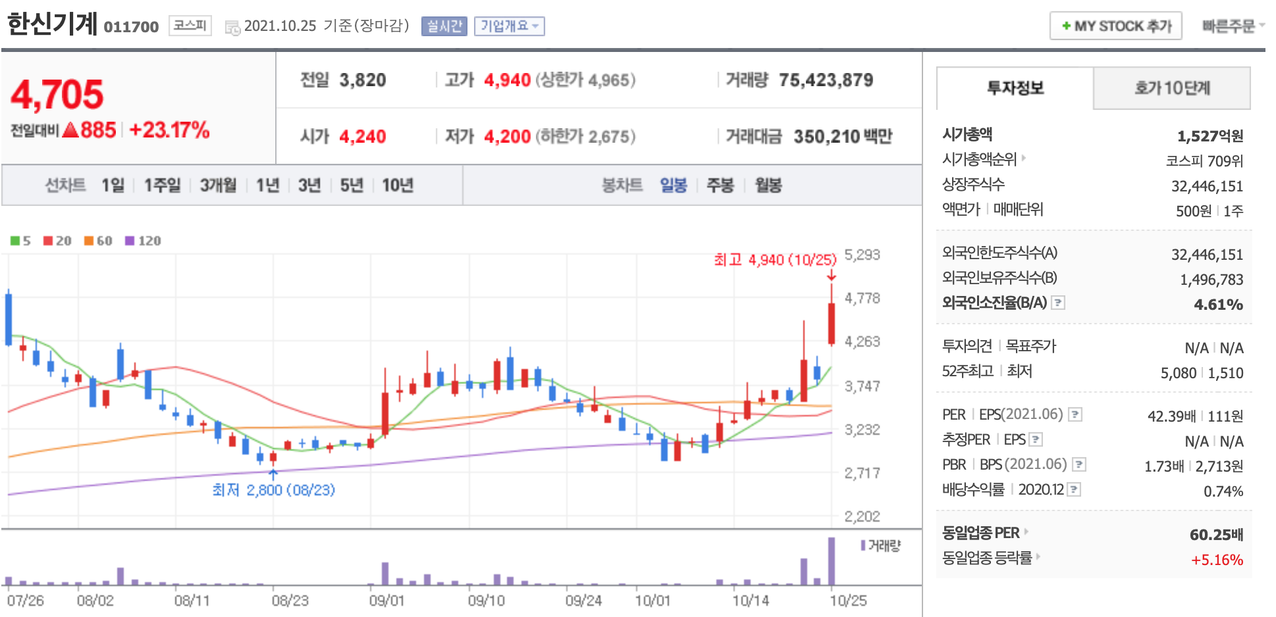
Task: Select the 일봉 candlestick chart
Action: point(674,185)
